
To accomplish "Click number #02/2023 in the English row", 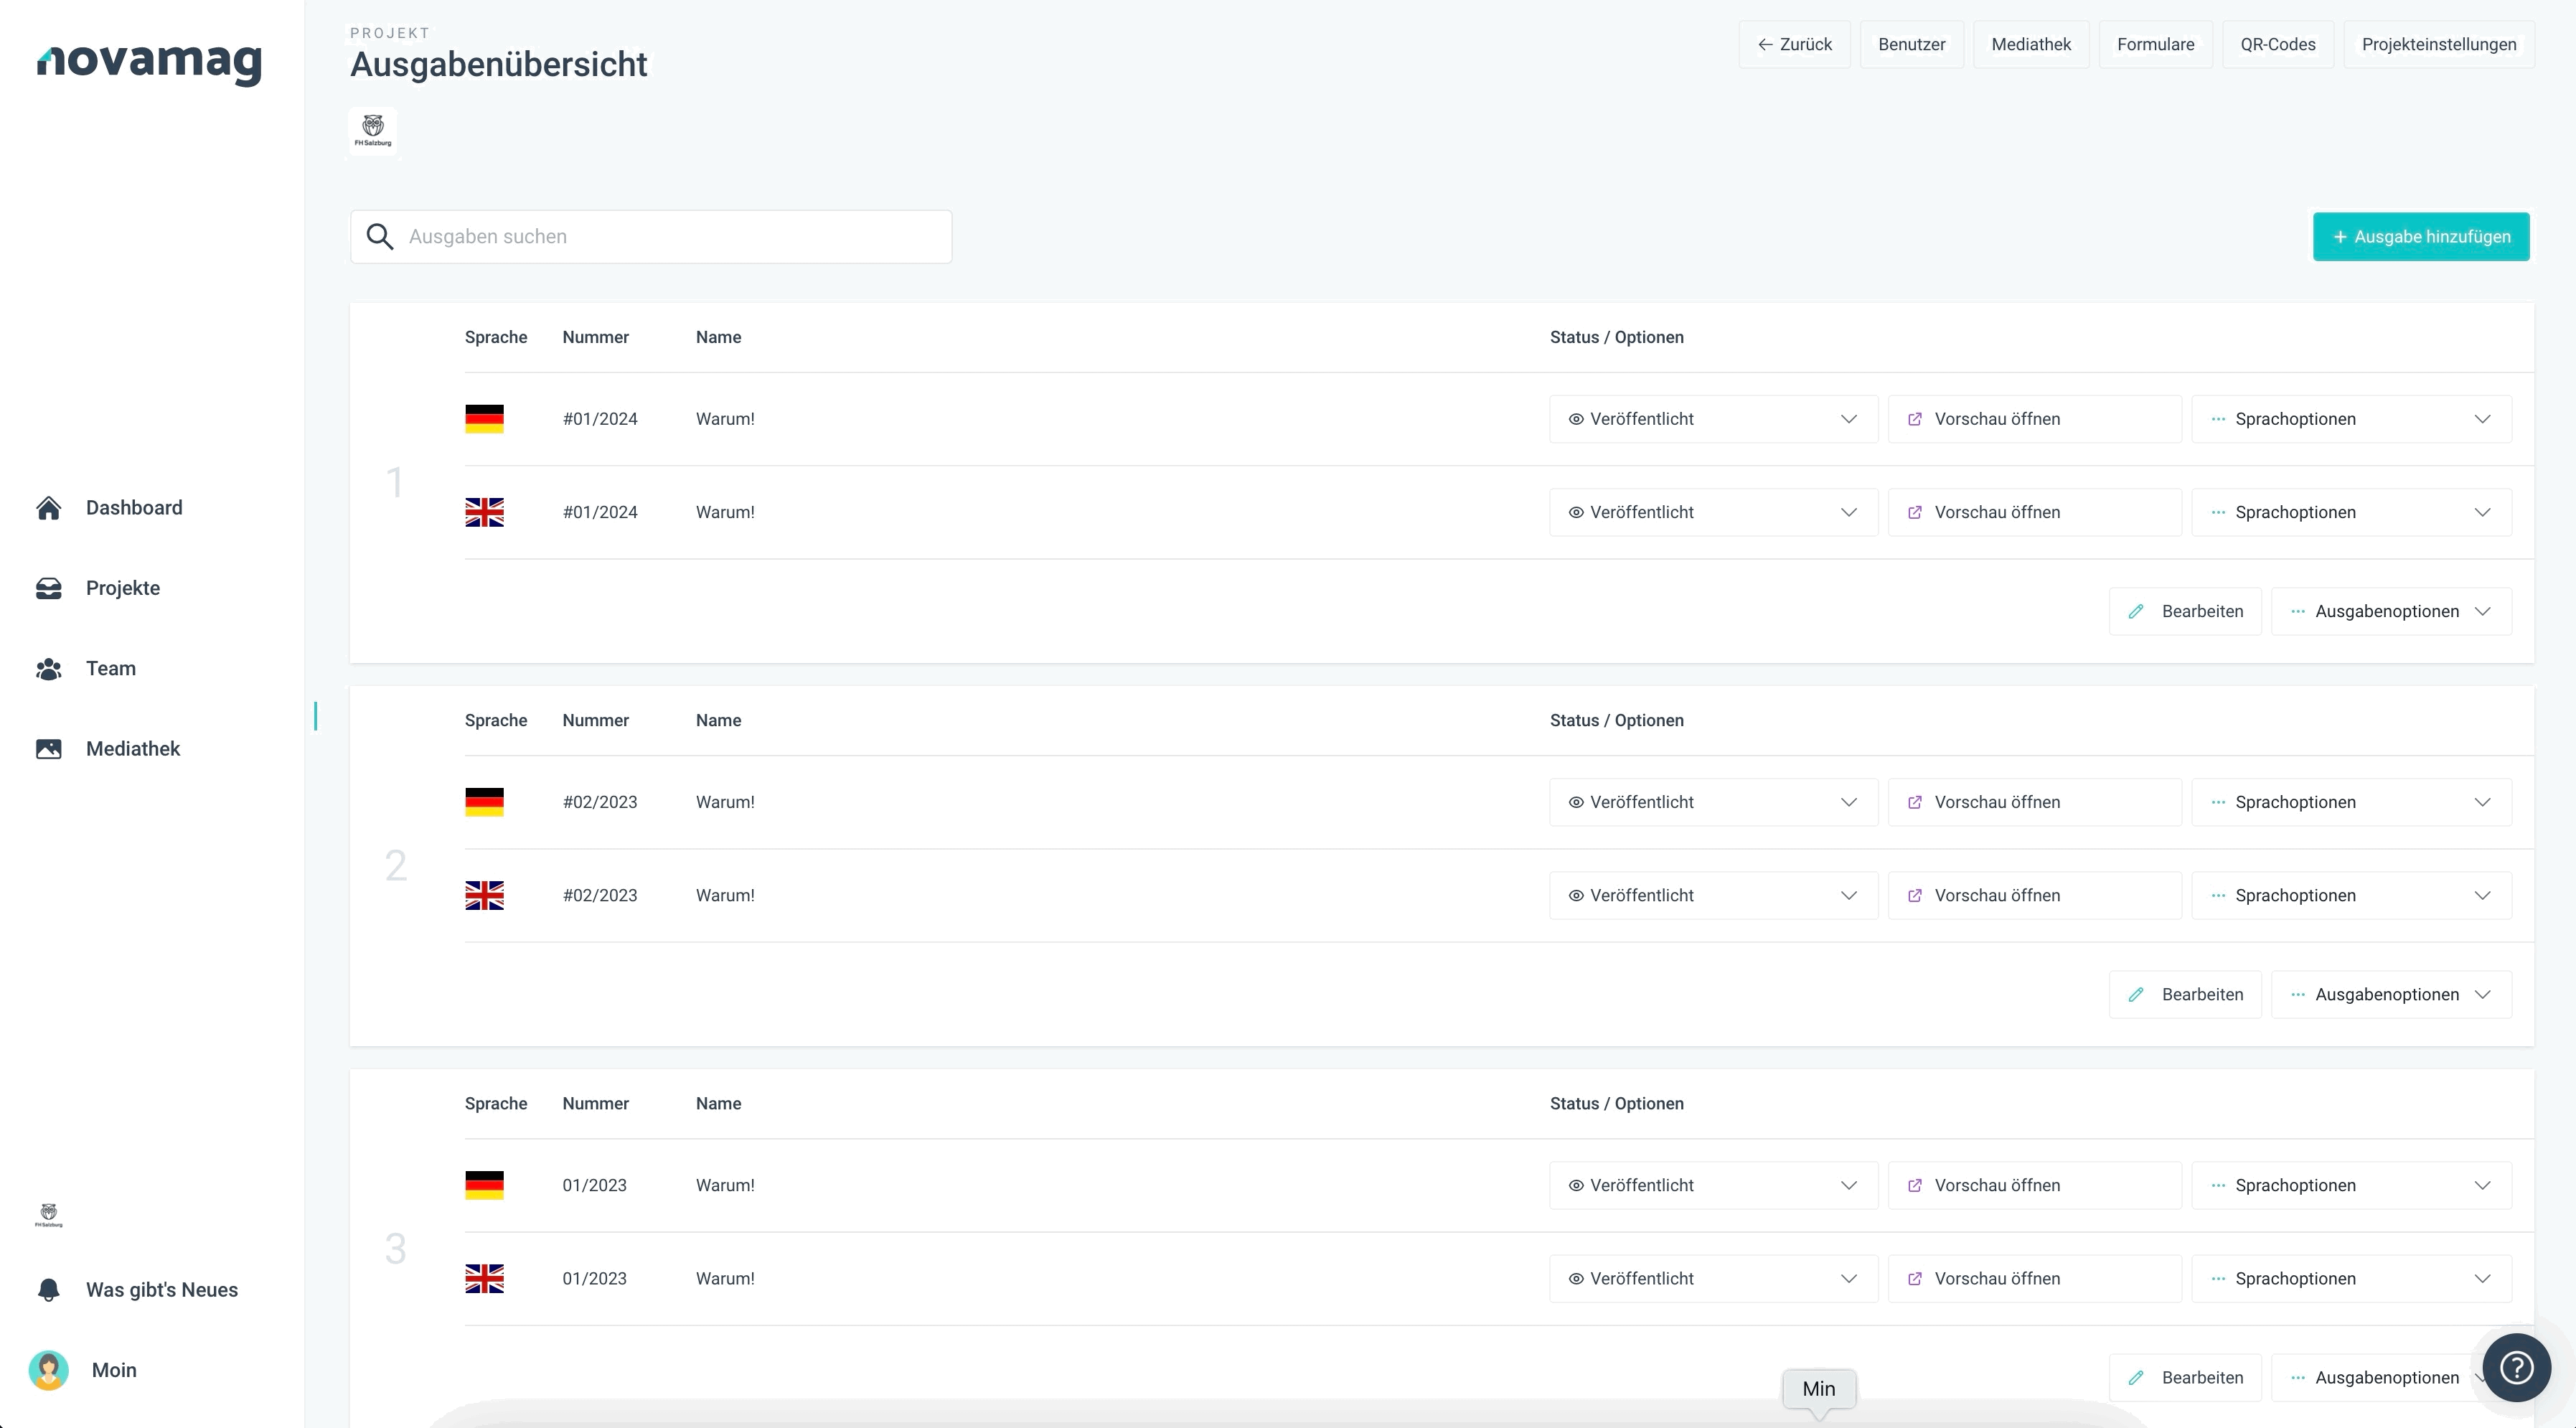I will pos(600,895).
